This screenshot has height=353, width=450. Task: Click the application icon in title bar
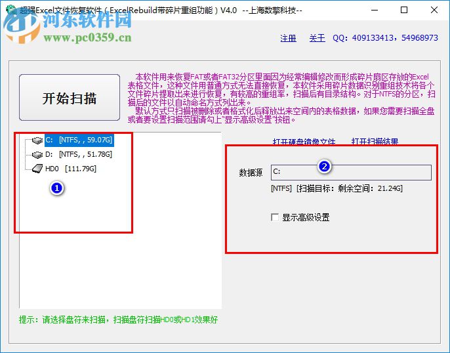pos(11,10)
